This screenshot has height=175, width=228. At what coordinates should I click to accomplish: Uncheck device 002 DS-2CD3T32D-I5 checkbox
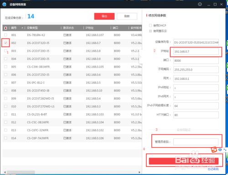click(5, 43)
